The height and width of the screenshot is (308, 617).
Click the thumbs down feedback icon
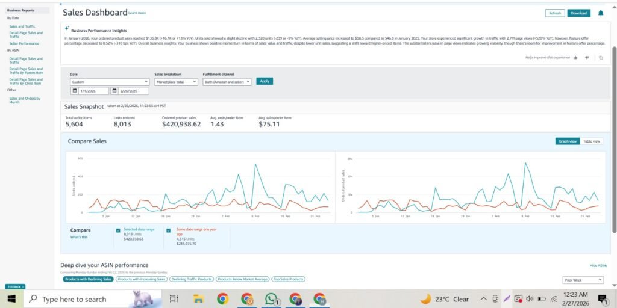[587, 58]
